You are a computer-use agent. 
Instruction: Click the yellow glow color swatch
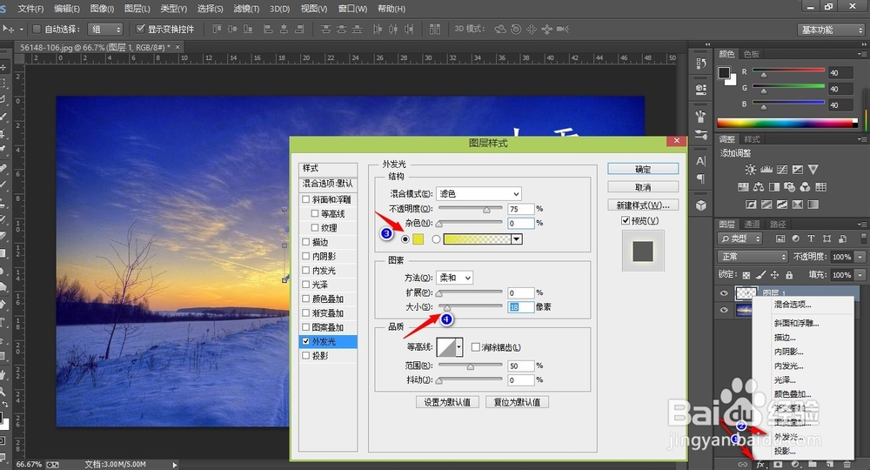pyautogui.click(x=418, y=239)
